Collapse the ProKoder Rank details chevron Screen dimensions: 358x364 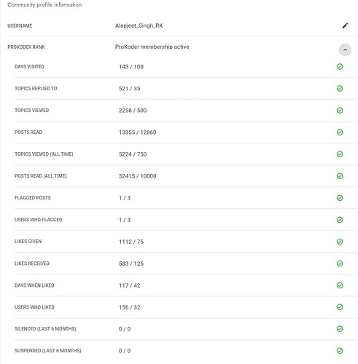345,50
